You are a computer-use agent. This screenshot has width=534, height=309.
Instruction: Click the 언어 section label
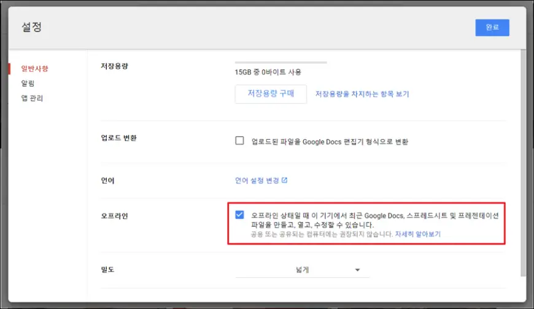click(x=107, y=180)
